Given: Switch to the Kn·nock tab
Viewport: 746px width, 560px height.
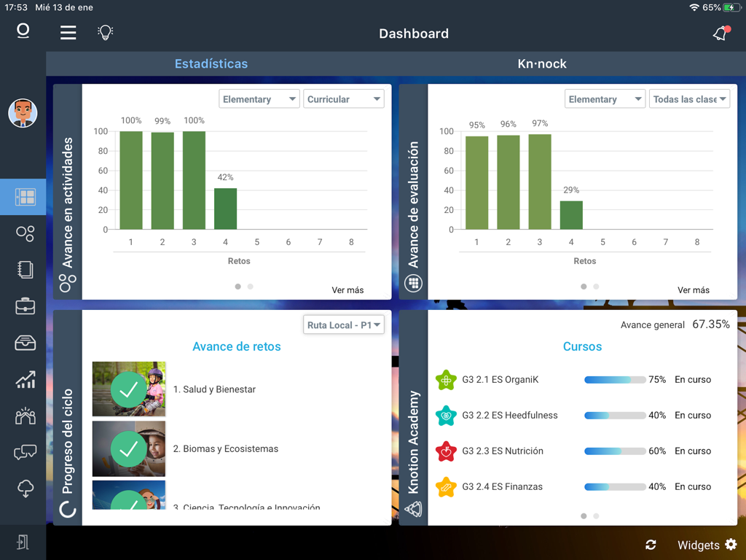Looking at the screenshot, I should click(542, 63).
